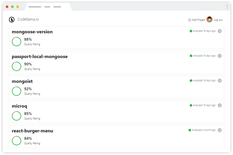Open settings gear for passport-local-mongoose
This screenshot has height=155, width=233.
220,56
